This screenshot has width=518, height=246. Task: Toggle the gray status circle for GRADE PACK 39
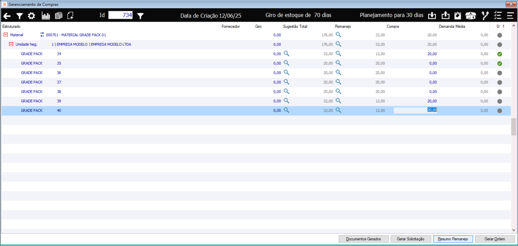500,101
